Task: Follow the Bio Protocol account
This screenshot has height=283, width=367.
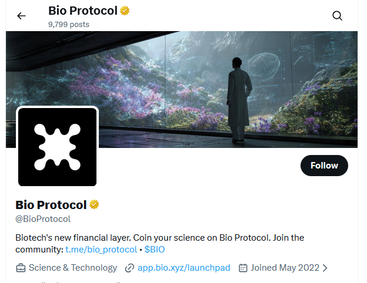Action: (x=324, y=166)
